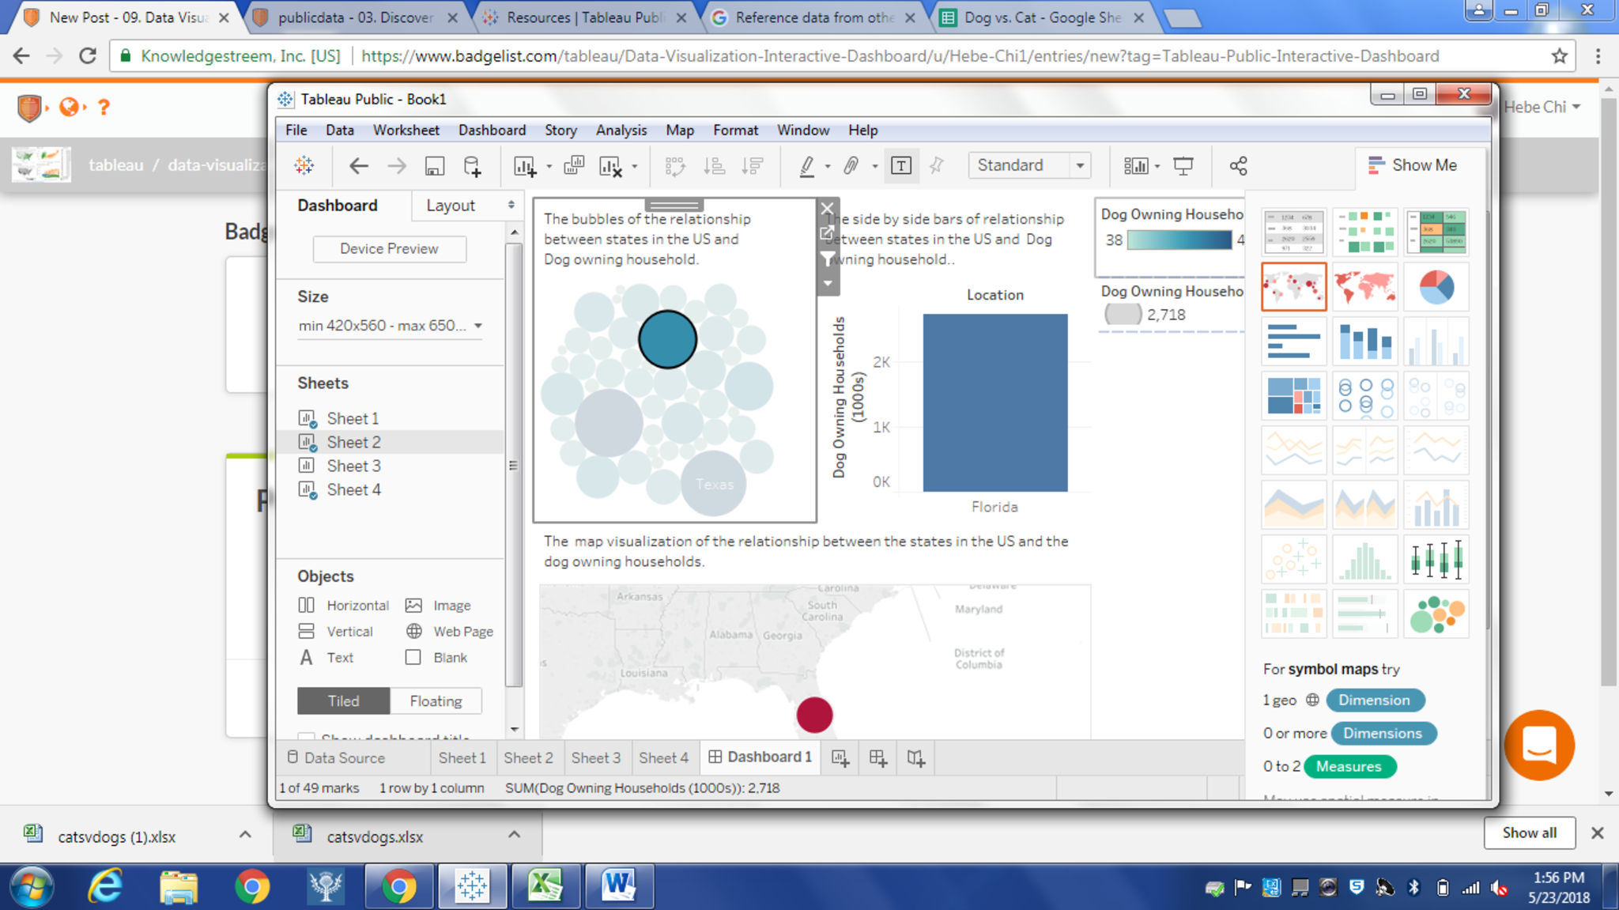The image size is (1619, 910).
Task: Click the Presentation Mode icon
Action: [x=1183, y=166]
